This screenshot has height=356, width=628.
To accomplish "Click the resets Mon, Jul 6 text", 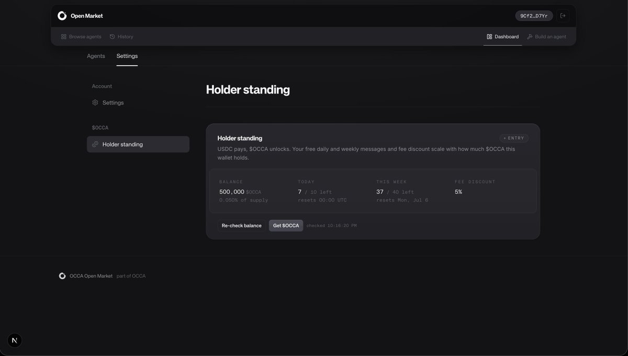I will (x=402, y=200).
